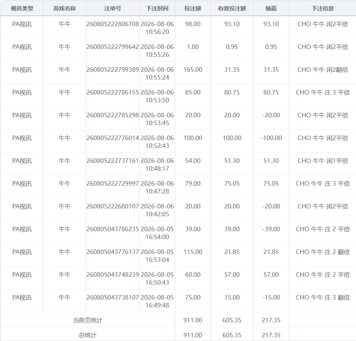Click the 下注时间 column header

pos(157,8)
